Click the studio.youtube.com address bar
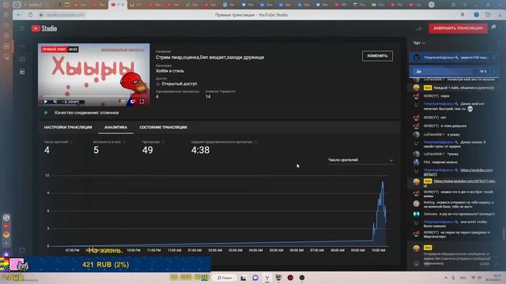The height and width of the screenshot is (284, 506). coord(66,15)
